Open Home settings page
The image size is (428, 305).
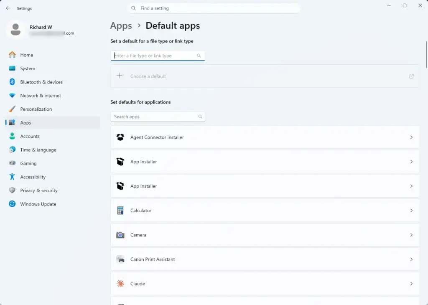click(x=53, y=55)
